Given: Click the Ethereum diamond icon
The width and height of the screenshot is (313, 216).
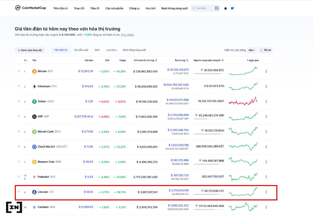Looking at the screenshot, I should 34,87.
